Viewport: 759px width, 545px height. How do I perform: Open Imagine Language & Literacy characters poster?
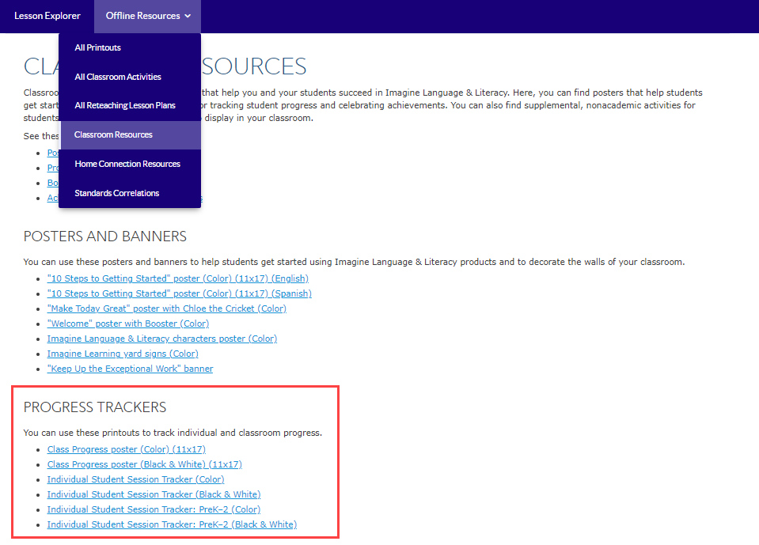click(x=161, y=339)
